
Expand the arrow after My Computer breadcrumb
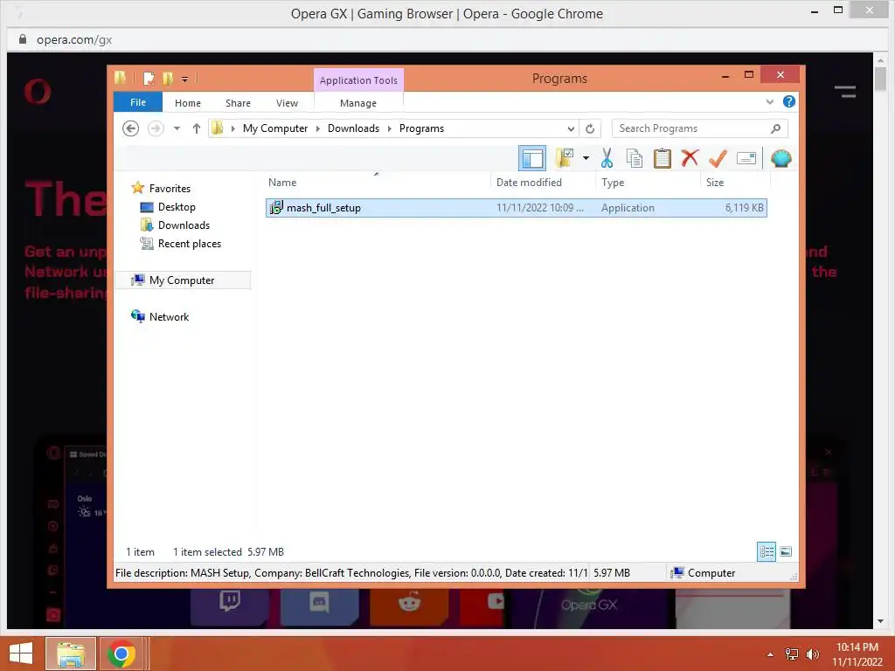(318, 128)
